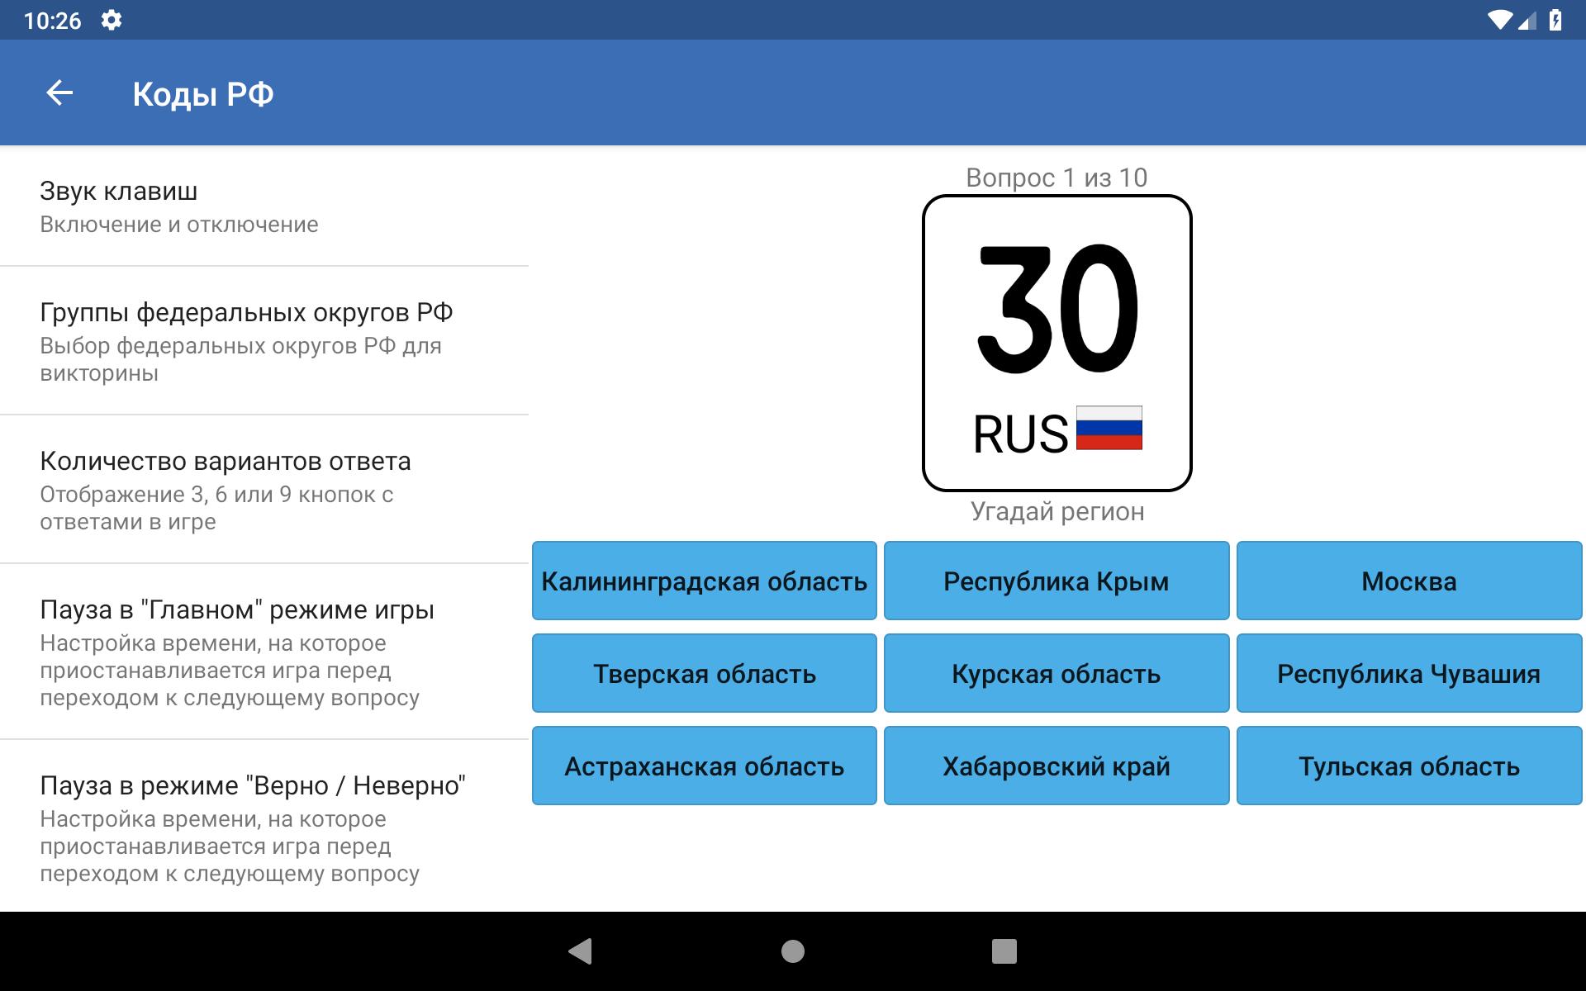Screen dimensions: 1586x991
Task: Click battery icon in status bar
Action: tap(1565, 20)
